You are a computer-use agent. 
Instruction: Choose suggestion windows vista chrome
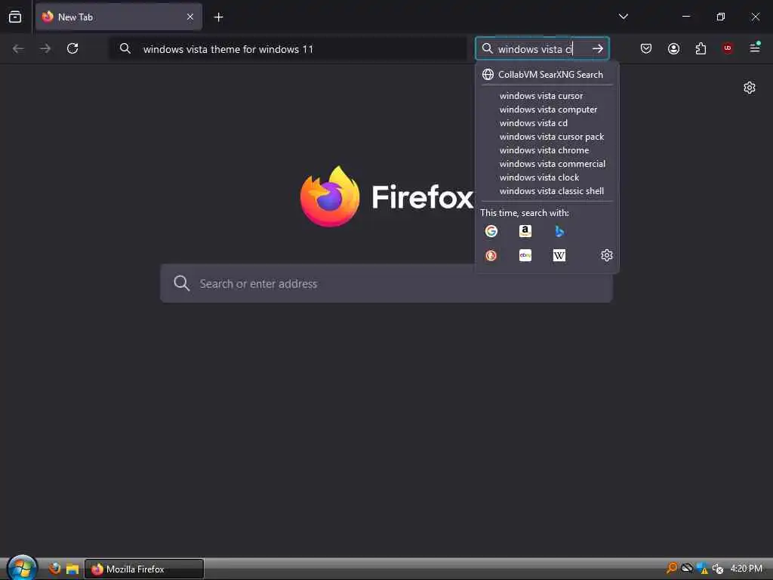pyautogui.click(x=547, y=150)
